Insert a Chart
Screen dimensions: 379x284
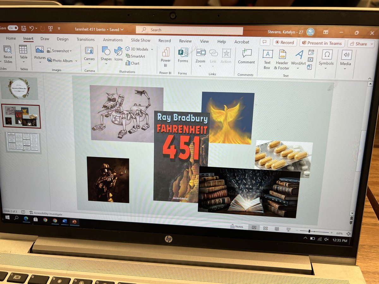coord(132,63)
